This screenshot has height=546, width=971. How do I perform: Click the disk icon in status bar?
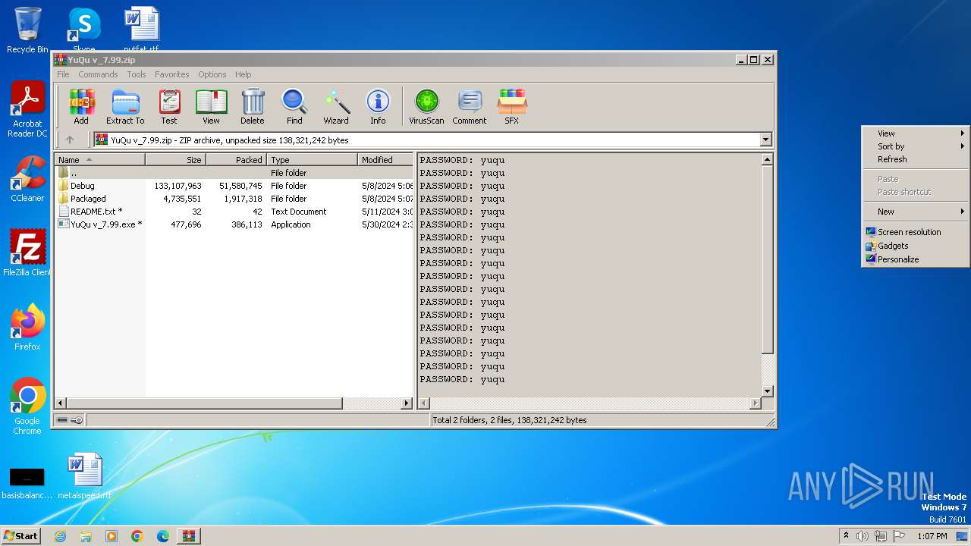point(62,420)
